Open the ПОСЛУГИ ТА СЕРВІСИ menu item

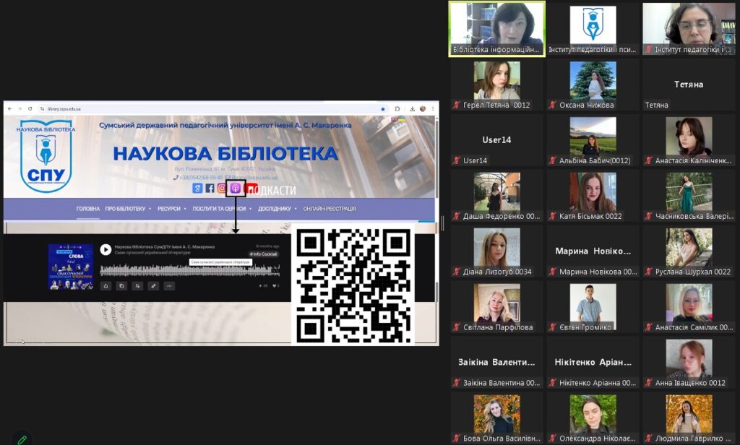(x=219, y=209)
